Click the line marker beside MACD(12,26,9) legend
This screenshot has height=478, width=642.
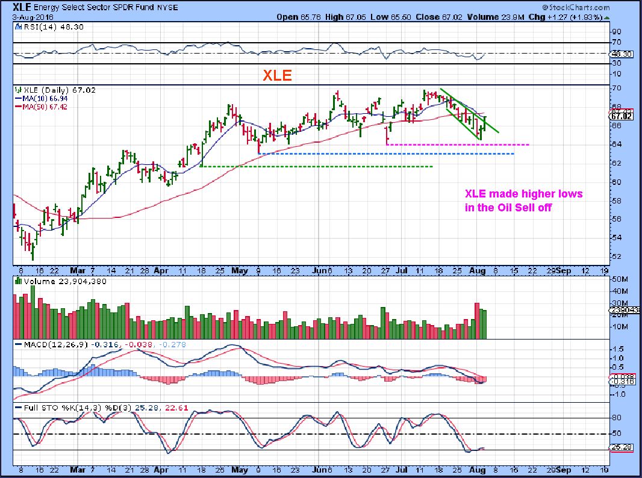pyautogui.click(x=19, y=344)
